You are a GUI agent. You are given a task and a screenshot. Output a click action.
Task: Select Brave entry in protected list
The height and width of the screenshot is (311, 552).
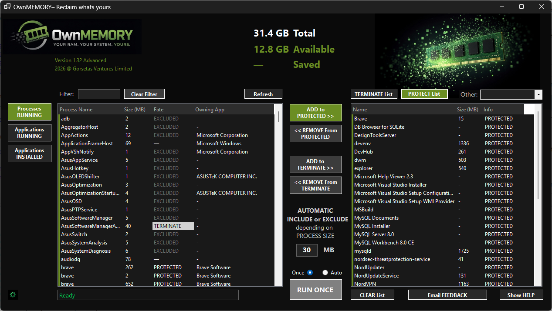[443, 119]
